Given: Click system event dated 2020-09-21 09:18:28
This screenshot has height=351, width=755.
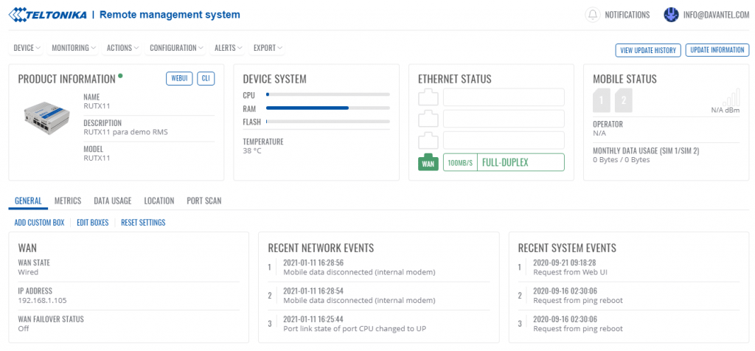Looking at the screenshot, I should coord(564,263).
